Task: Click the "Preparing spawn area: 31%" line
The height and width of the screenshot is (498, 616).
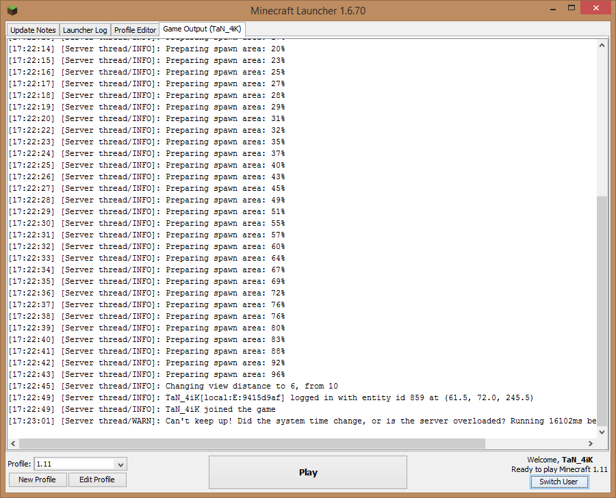Action: point(146,118)
